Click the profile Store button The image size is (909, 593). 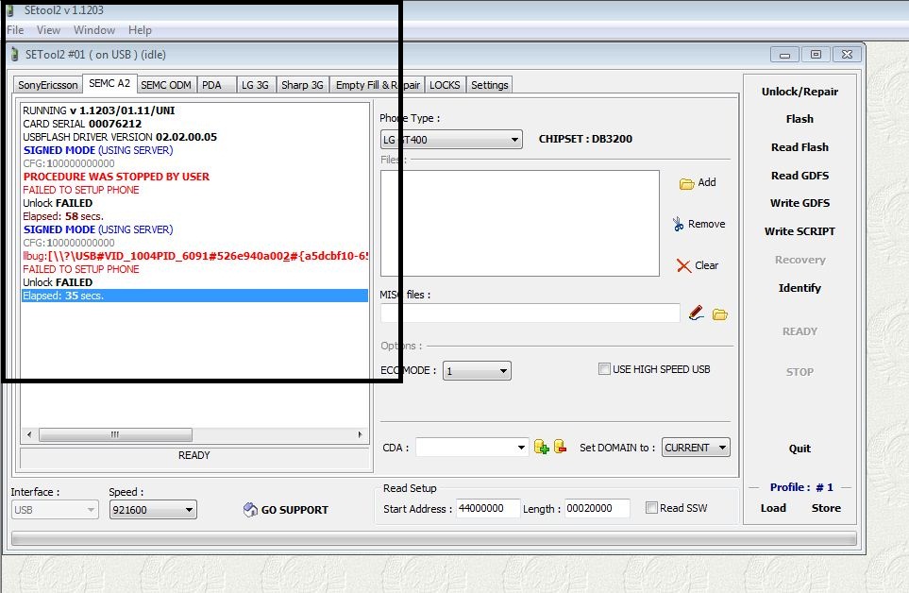[826, 508]
